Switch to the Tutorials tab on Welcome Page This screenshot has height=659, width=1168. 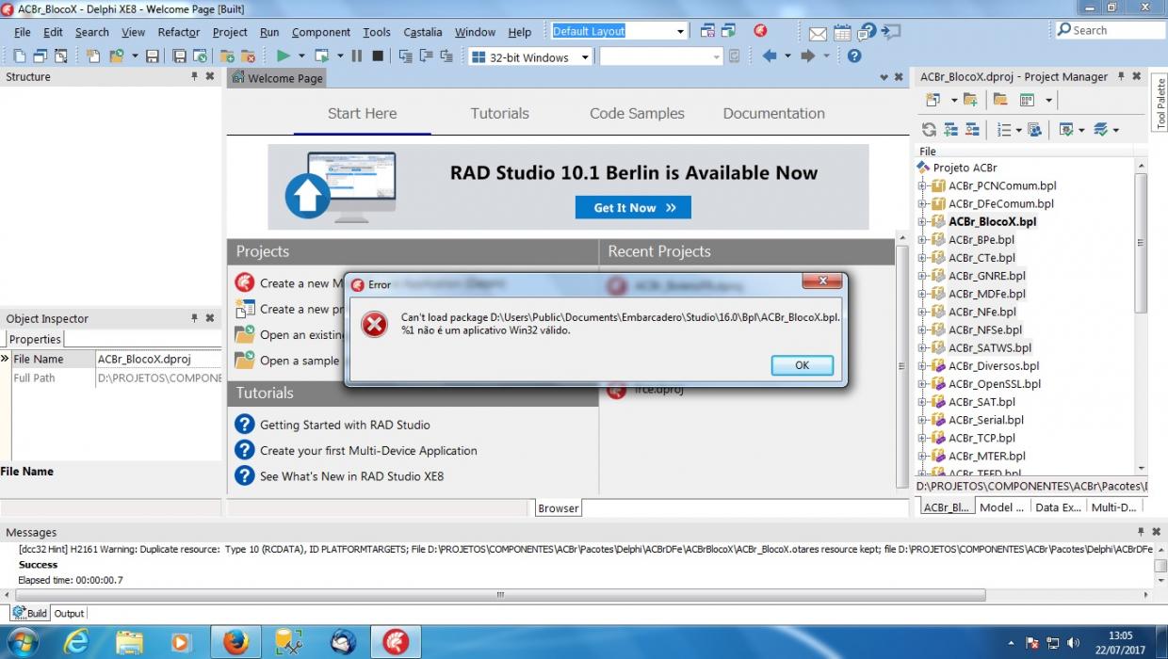(499, 113)
